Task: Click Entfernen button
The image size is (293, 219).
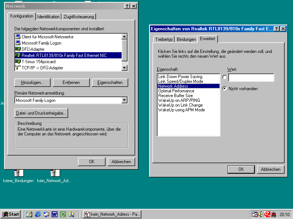Action: [x=71, y=82]
